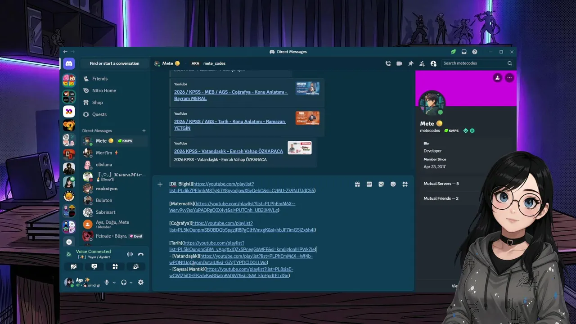Go back with the navigation arrow
This screenshot has height=324, width=576.
click(65, 52)
